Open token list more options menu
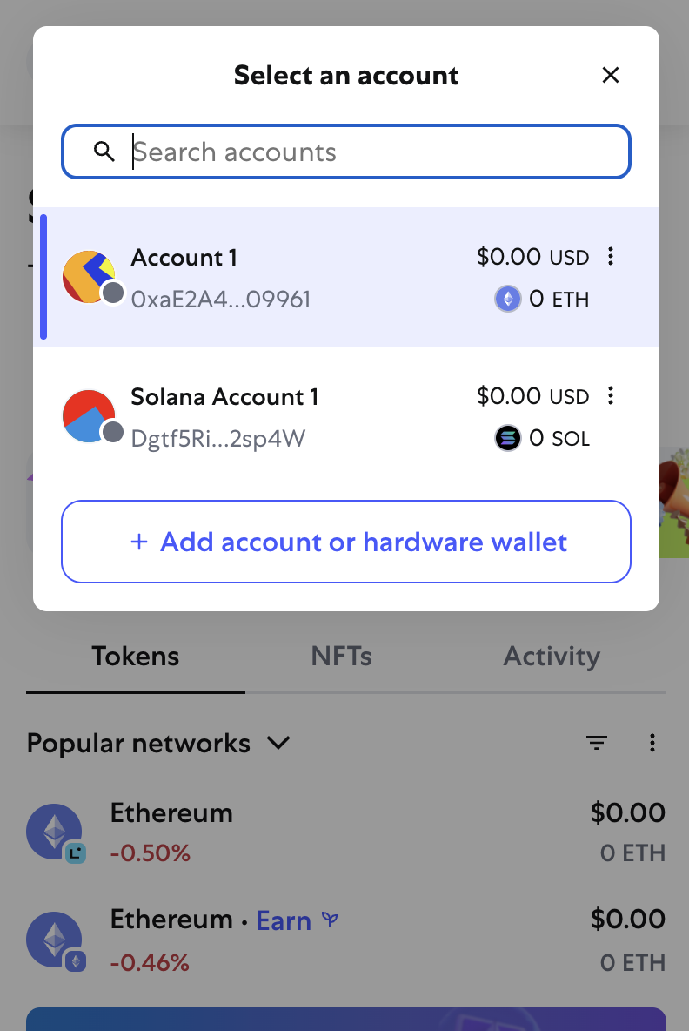Screen dimensions: 689x1031 coord(652,743)
